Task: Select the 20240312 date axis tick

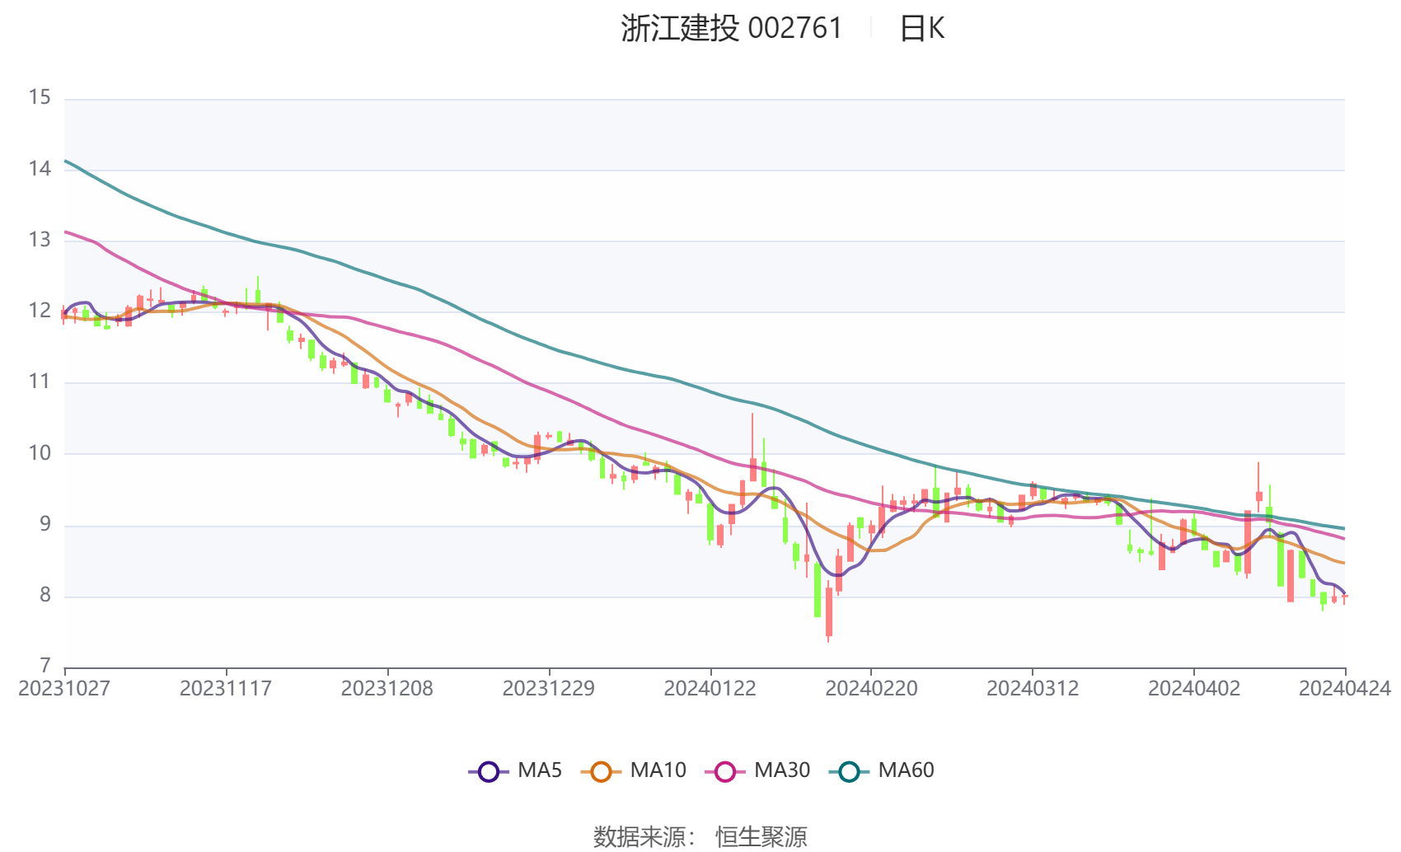Action: (1033, 689)
